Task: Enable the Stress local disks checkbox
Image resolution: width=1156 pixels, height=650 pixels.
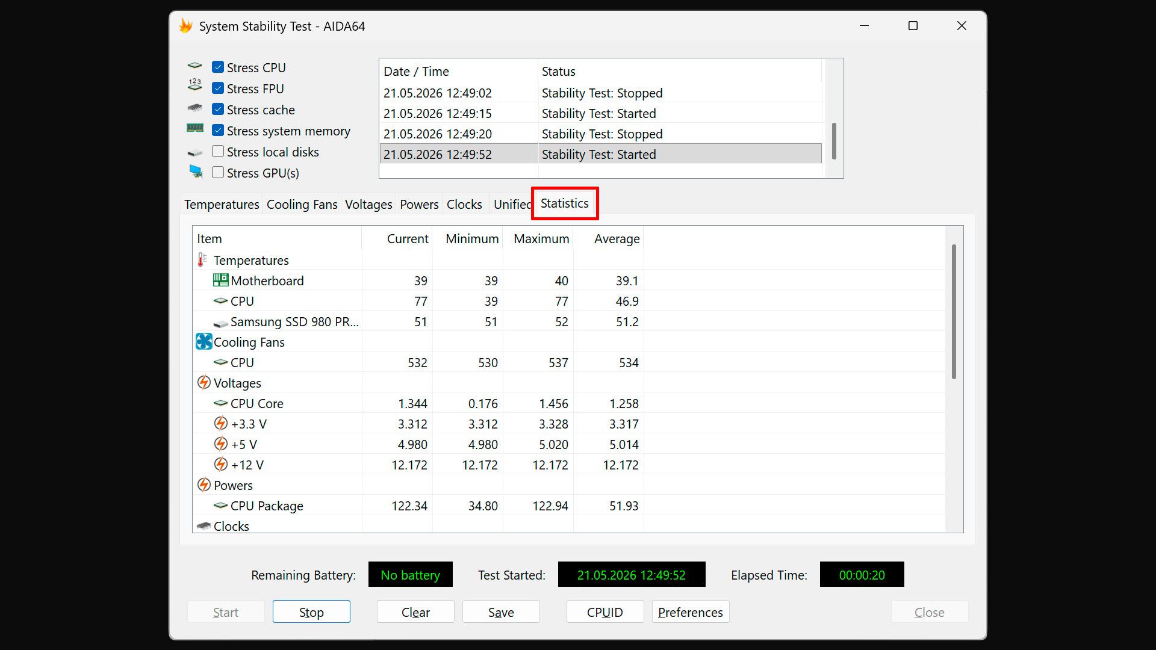Action: (x=218, y=151)
